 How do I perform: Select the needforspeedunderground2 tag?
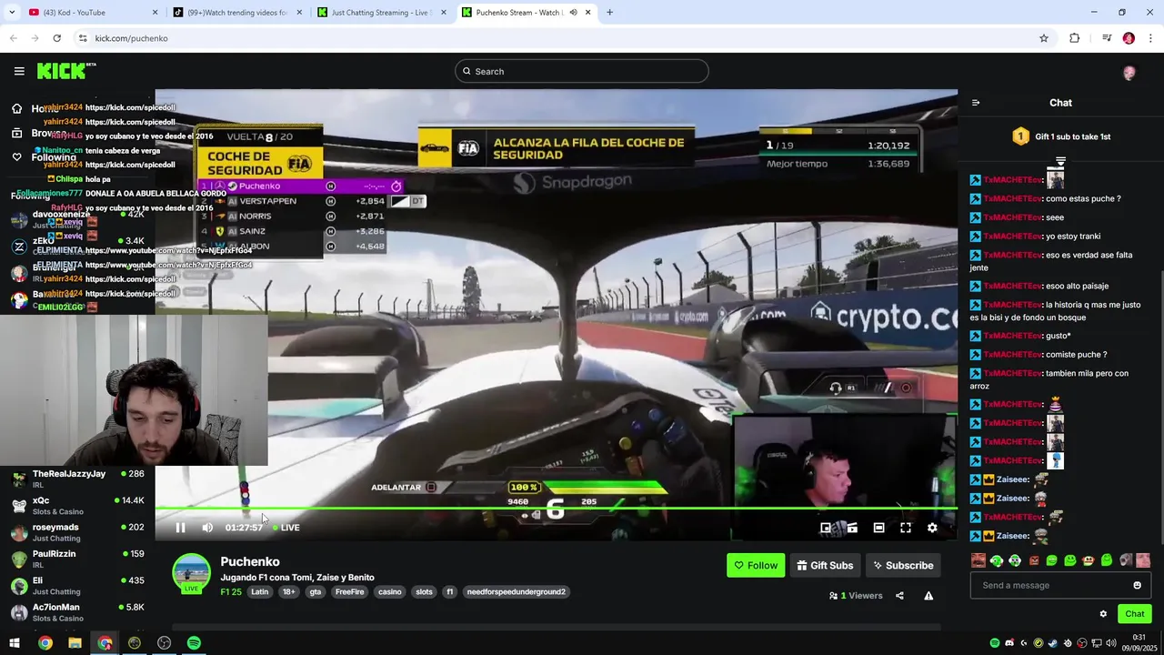pos(517,592)
